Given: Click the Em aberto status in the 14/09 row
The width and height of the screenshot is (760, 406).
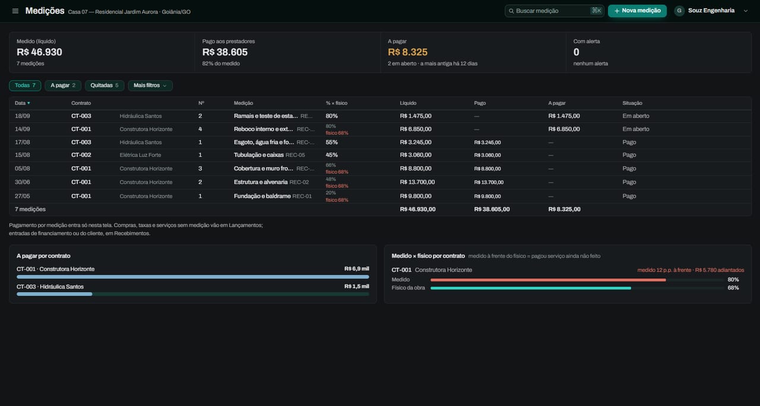Looking at the screenshot, I should [636, 129].
